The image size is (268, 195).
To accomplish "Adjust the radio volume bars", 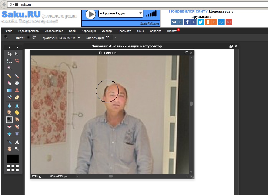I will (152, 14).
